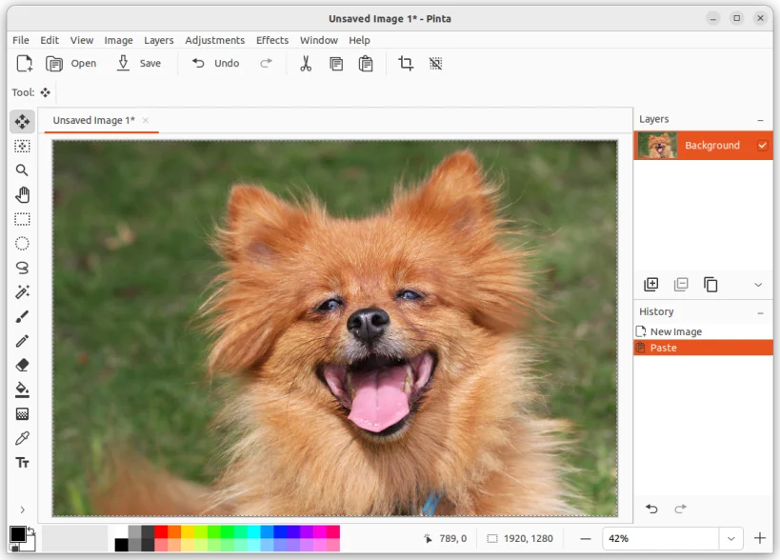
Task: Expand the toolbox overflow chevron
Action: point(22,510)
